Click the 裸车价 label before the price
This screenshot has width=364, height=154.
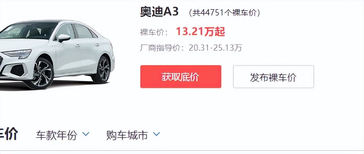point(154,32)
